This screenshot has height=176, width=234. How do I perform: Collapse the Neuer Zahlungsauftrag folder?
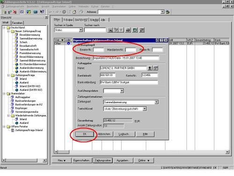8,31
